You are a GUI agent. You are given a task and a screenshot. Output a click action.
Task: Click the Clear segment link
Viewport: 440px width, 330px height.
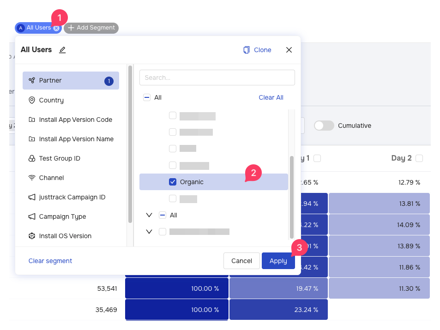pyautogui.click(x=50, y=261)
